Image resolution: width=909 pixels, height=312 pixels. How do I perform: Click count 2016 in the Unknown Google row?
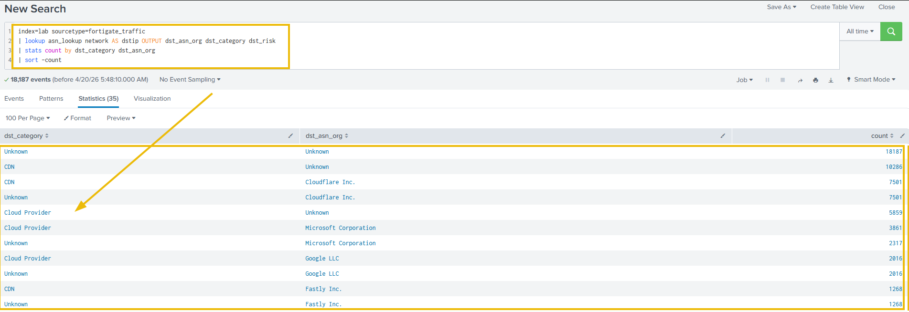(896, 274)
